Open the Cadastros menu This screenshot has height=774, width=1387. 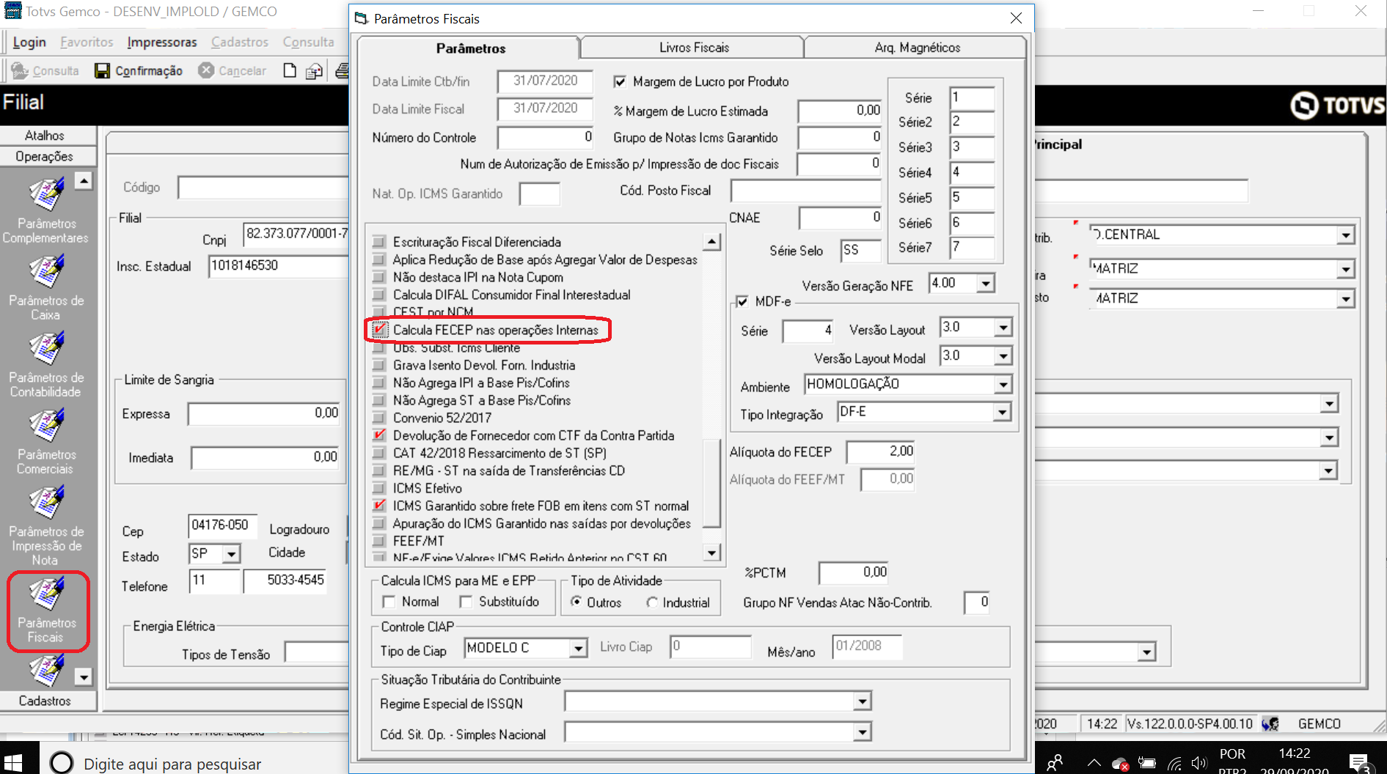tap(240, 43)
